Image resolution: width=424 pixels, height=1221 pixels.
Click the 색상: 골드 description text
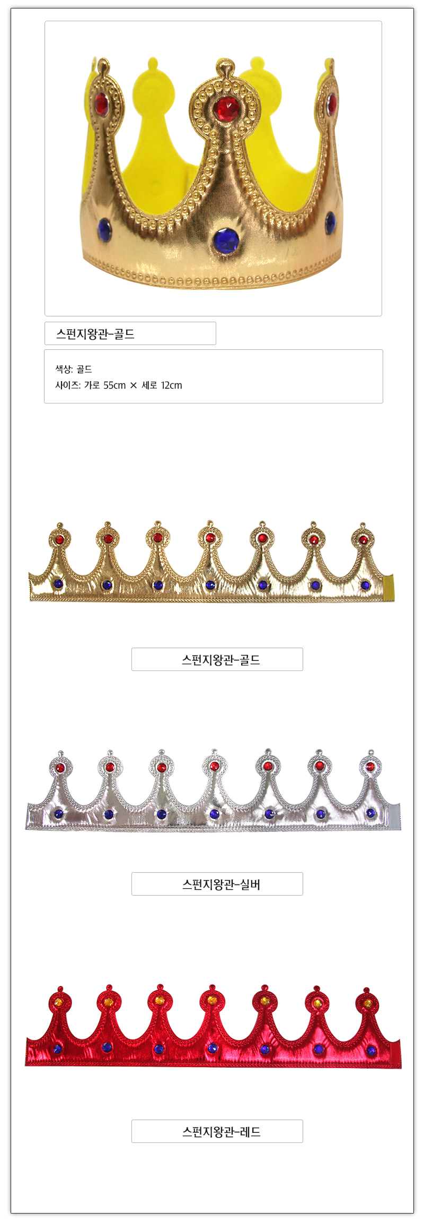click(x=74, y=369)
